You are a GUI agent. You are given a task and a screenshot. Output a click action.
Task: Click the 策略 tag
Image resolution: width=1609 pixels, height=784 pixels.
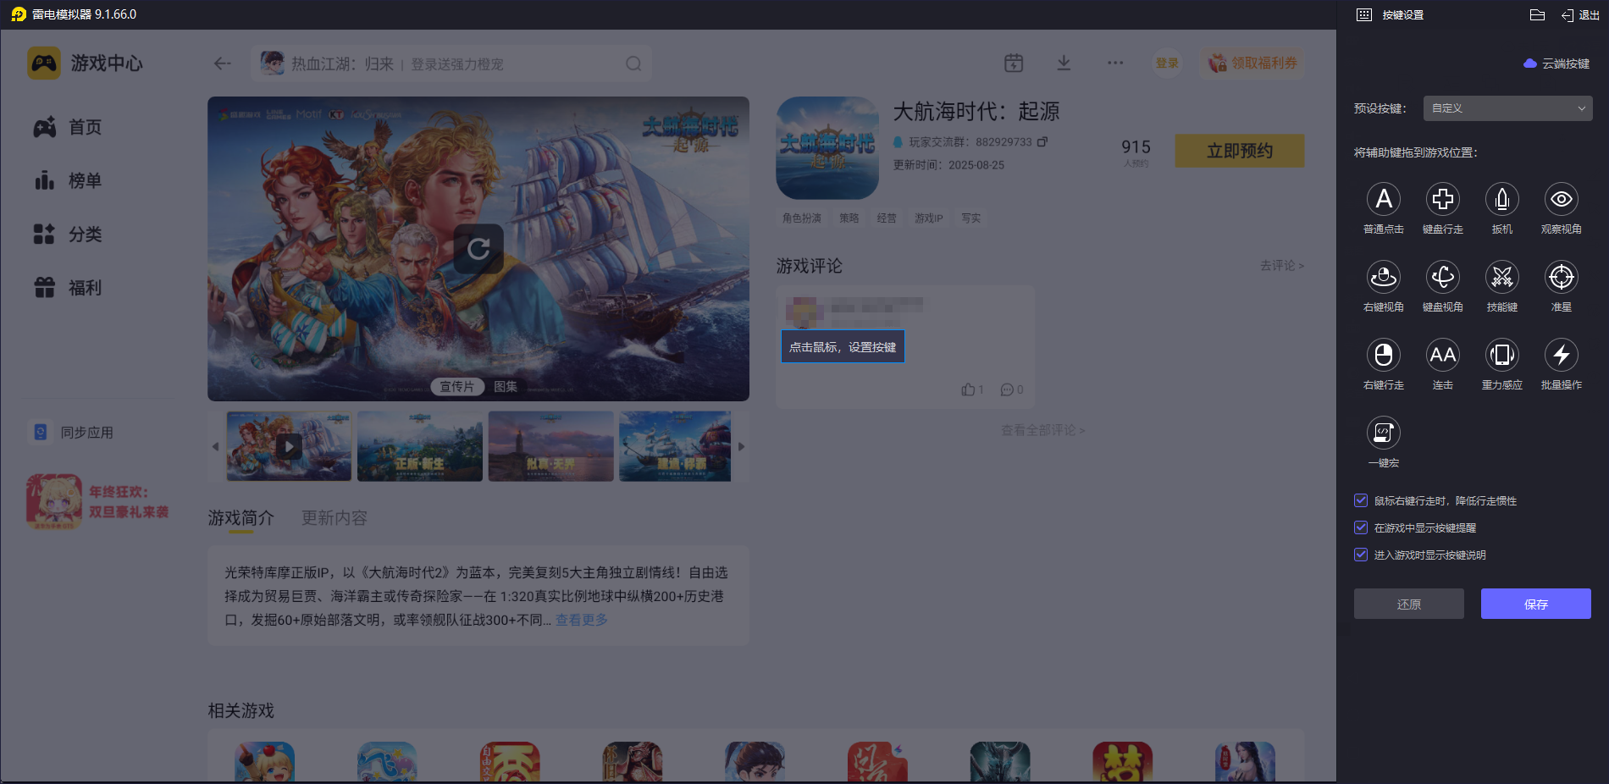pyautogui.click(x=849, y=218)
